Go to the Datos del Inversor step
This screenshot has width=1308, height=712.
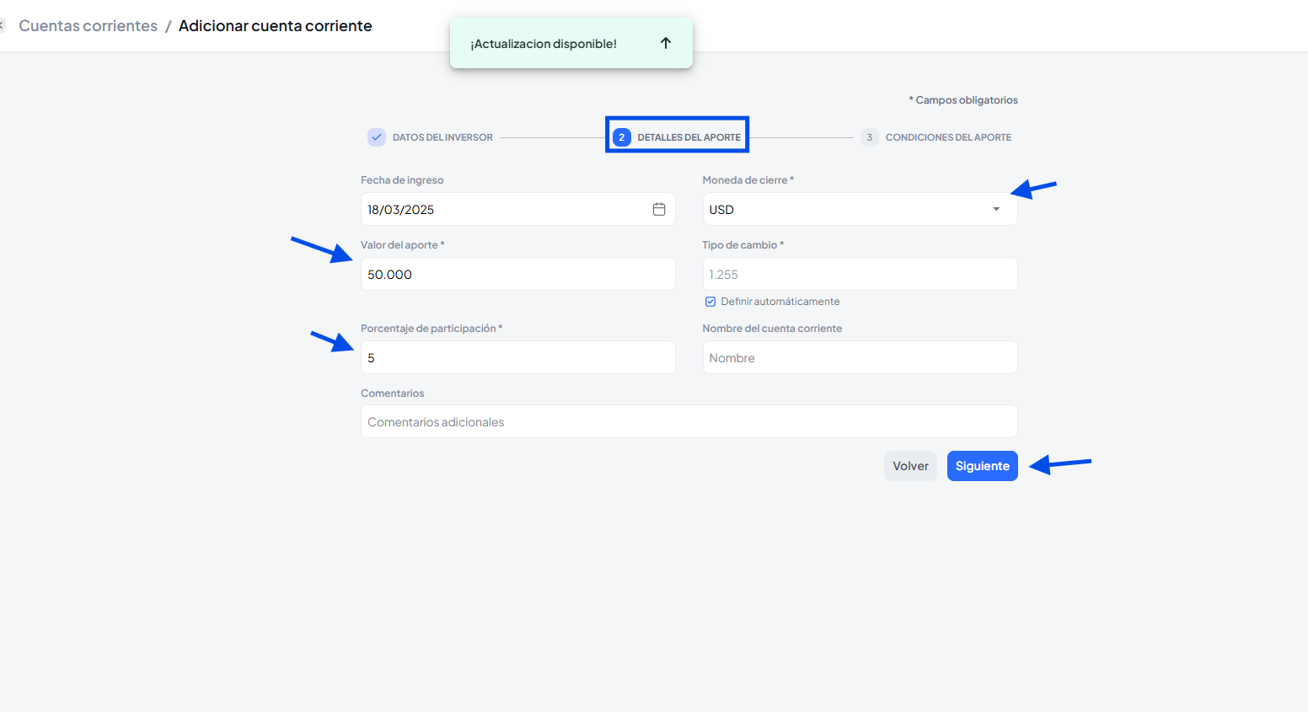[442, 137]
